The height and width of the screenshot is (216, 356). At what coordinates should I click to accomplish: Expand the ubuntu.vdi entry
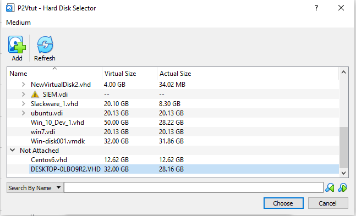pyautogui.click(x=24, y=113)
